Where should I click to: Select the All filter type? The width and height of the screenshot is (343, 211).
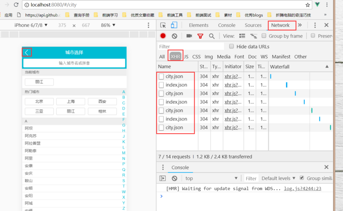coord(162,57)
